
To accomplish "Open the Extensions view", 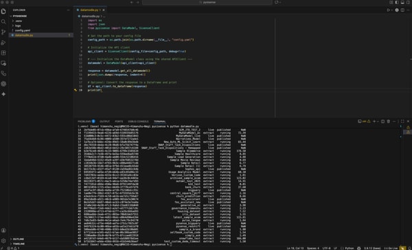I will (3, 53).
